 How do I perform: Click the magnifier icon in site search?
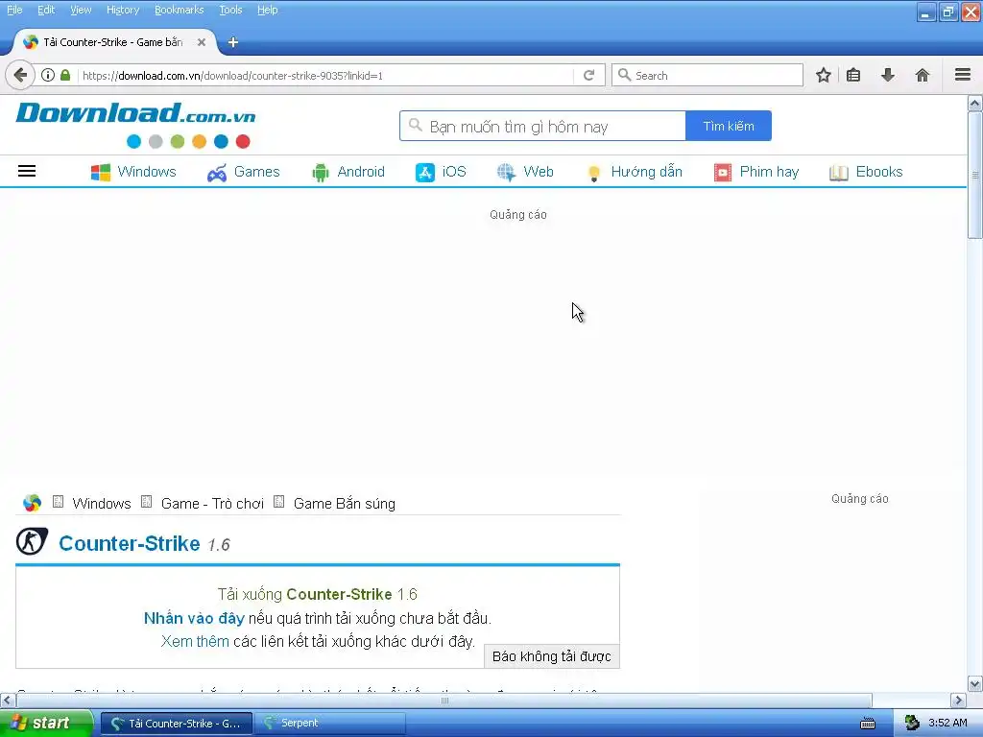click(x=415, y=126)
